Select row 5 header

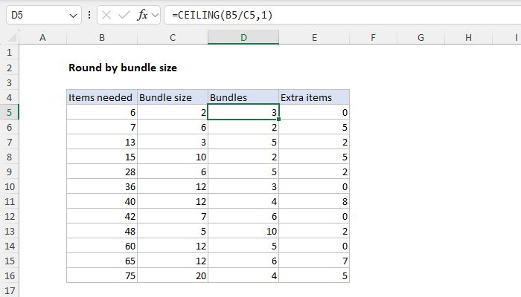click(9, 112)
